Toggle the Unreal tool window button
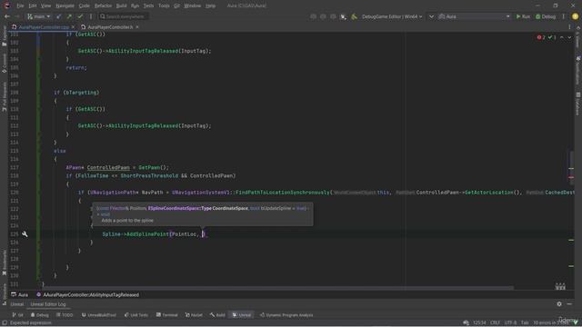582x327 pixels. (242, 315)
